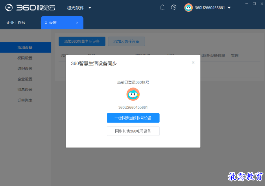Image resolution: width=265 pixels, height=186 pixels.
Task: Open 组织设置 in the sidebar
Action: pyautogui.click(x=26, y=69)
